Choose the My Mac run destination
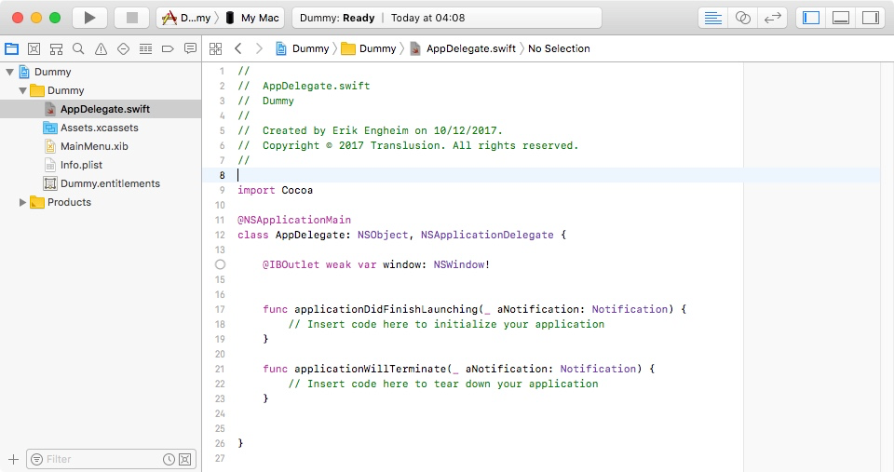Image resolution: width=894 pixels, height=472 pixels. pos(252,18)
